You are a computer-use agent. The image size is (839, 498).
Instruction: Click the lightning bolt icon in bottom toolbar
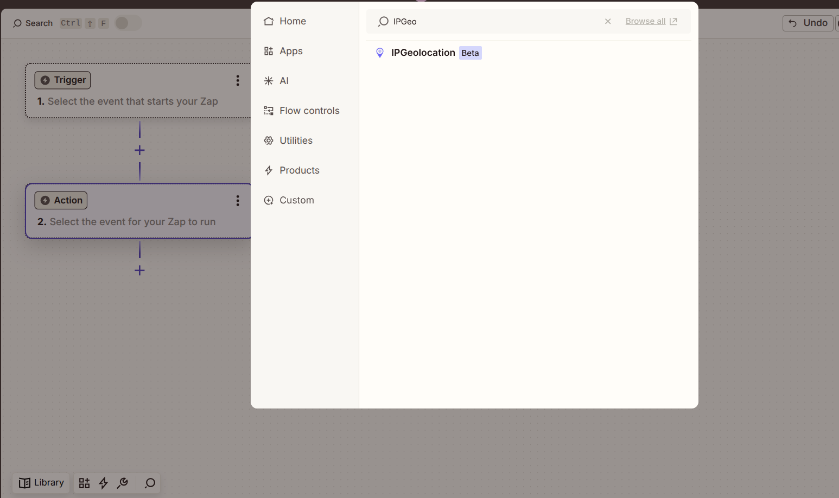[103, 483]
